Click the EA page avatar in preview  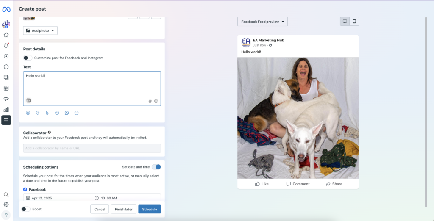click(x=246, y=43)
